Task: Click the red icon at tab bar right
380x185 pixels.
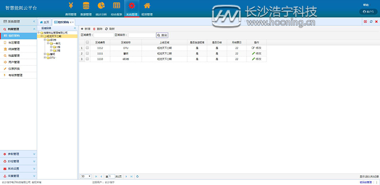Action: (365, 21)
